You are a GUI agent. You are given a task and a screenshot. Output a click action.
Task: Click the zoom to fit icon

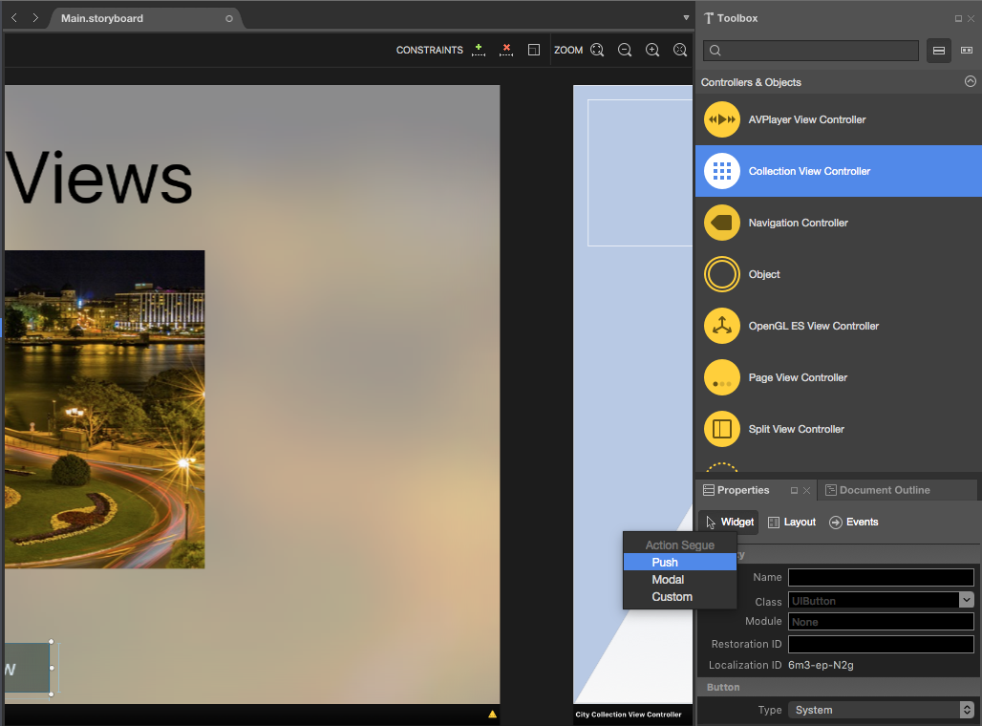[597, 50]
